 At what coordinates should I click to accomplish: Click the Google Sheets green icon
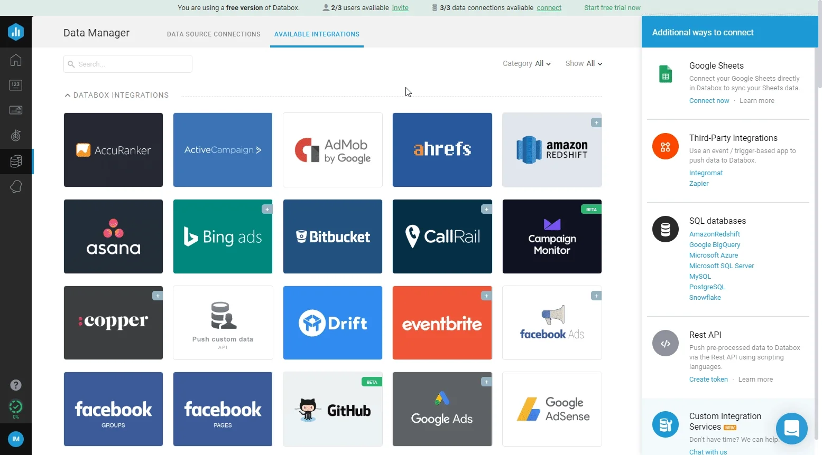click(666, 74)
